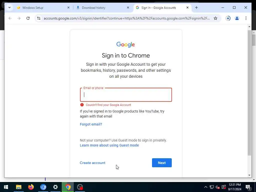Screen dimensions: 256x192
Task: Open Firefox from the taskbar
Action: 31,187
